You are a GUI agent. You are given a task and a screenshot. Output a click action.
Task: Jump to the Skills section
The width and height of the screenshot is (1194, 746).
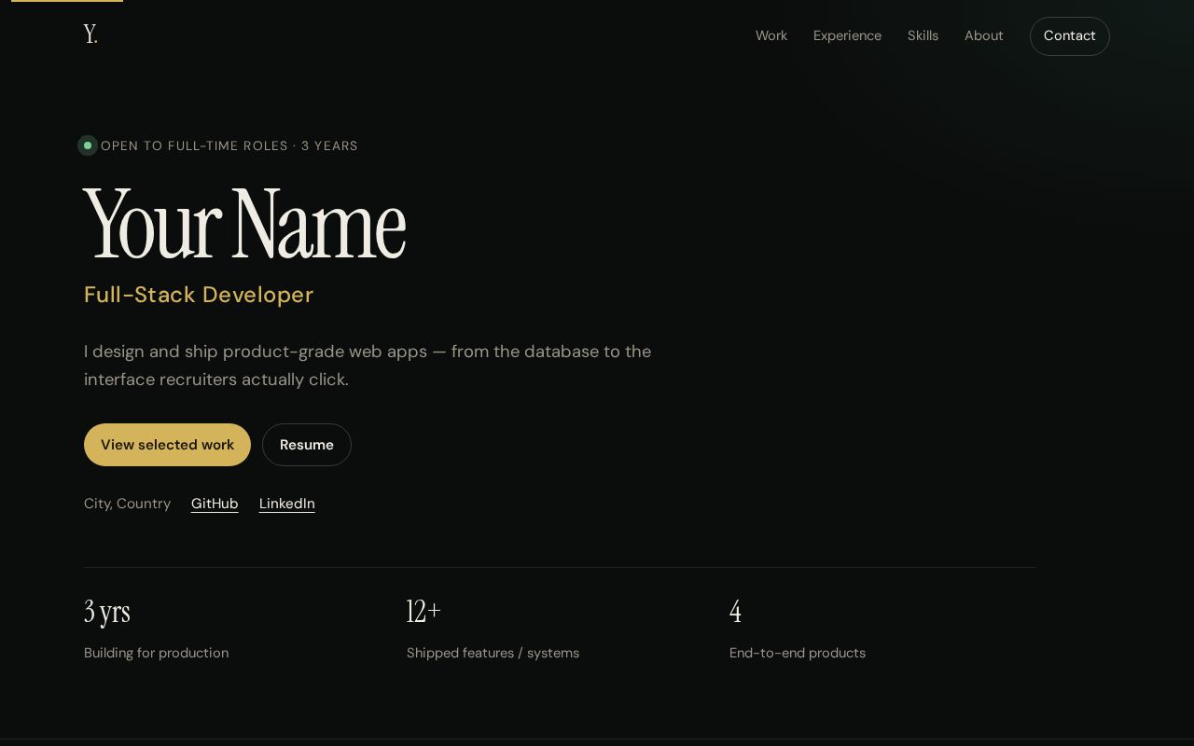[x=923, y=35]
